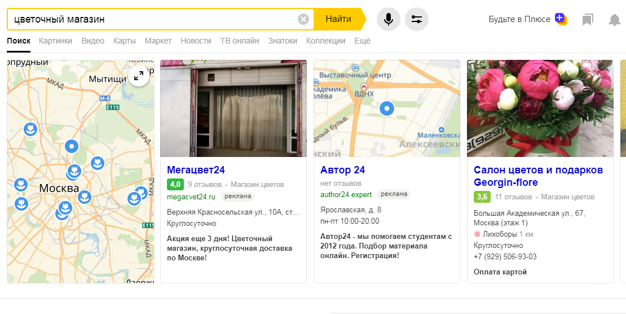626x314 pixels.
Task: Click the Автор24 мы помогаем студентам description
Action: pos(386,246)
